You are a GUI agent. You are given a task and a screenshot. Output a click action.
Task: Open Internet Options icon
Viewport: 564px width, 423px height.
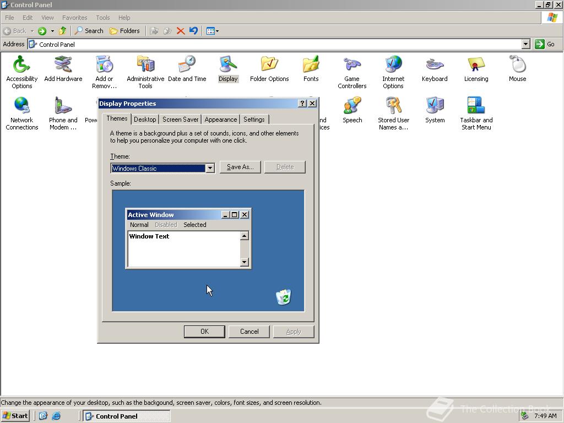(x=393, y=72)
